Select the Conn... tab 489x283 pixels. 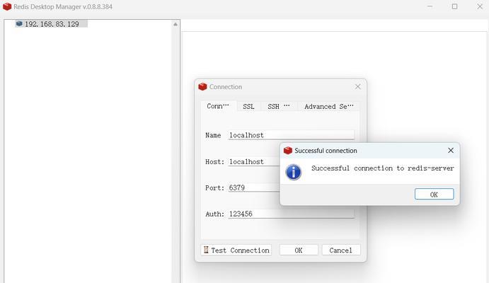pyautogui.click(x=218, y=106)
